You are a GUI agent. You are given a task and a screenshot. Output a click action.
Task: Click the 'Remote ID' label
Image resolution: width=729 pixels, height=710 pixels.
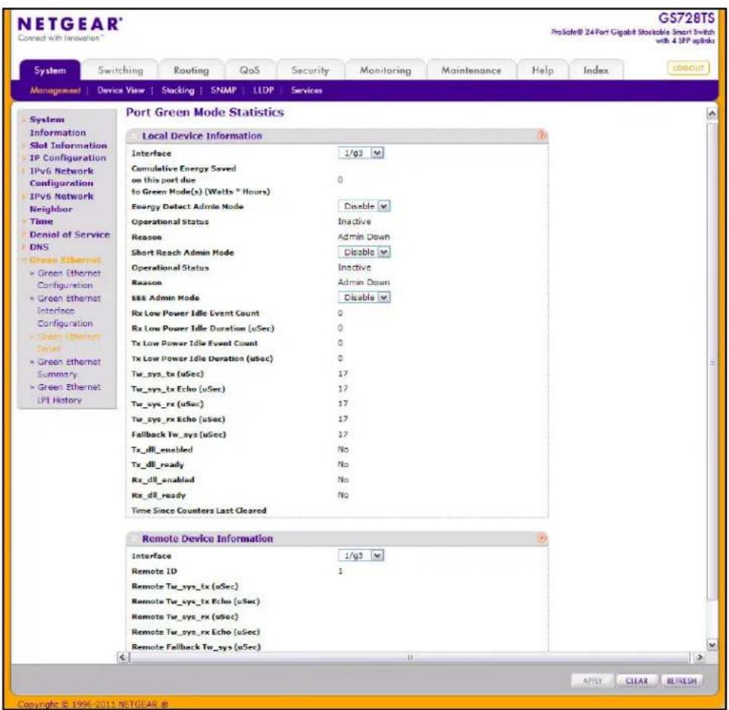155,571
